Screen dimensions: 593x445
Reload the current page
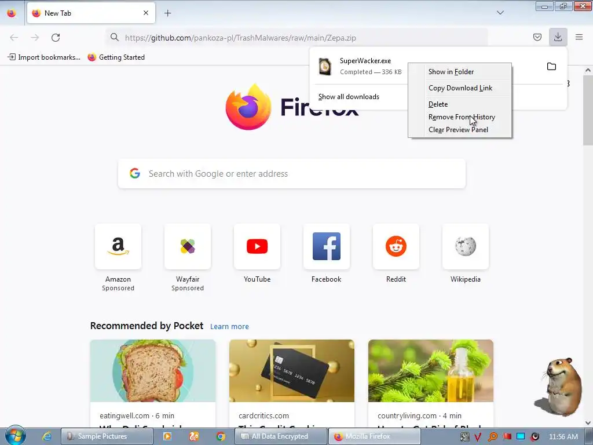click(x=56, y=38)
